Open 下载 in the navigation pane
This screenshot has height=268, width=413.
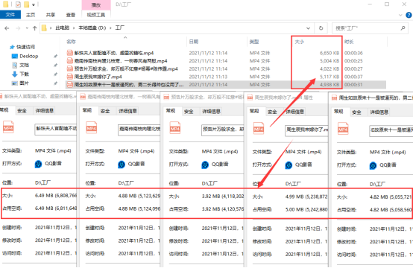25,74
